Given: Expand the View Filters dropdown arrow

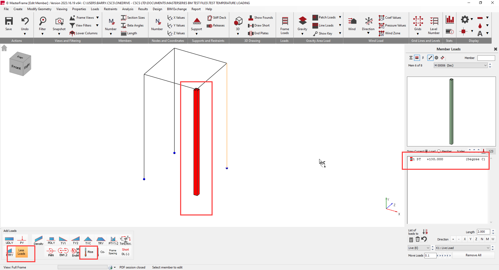Looking at the screenshot, I should [97, 25].
